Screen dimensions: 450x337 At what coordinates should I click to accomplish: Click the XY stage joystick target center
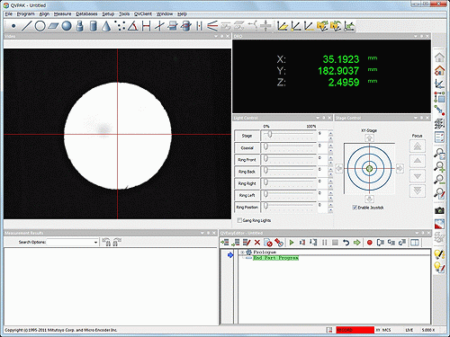(x=369, y=169)
